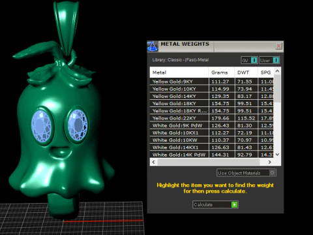Click scroll left arrow below table

154,162
